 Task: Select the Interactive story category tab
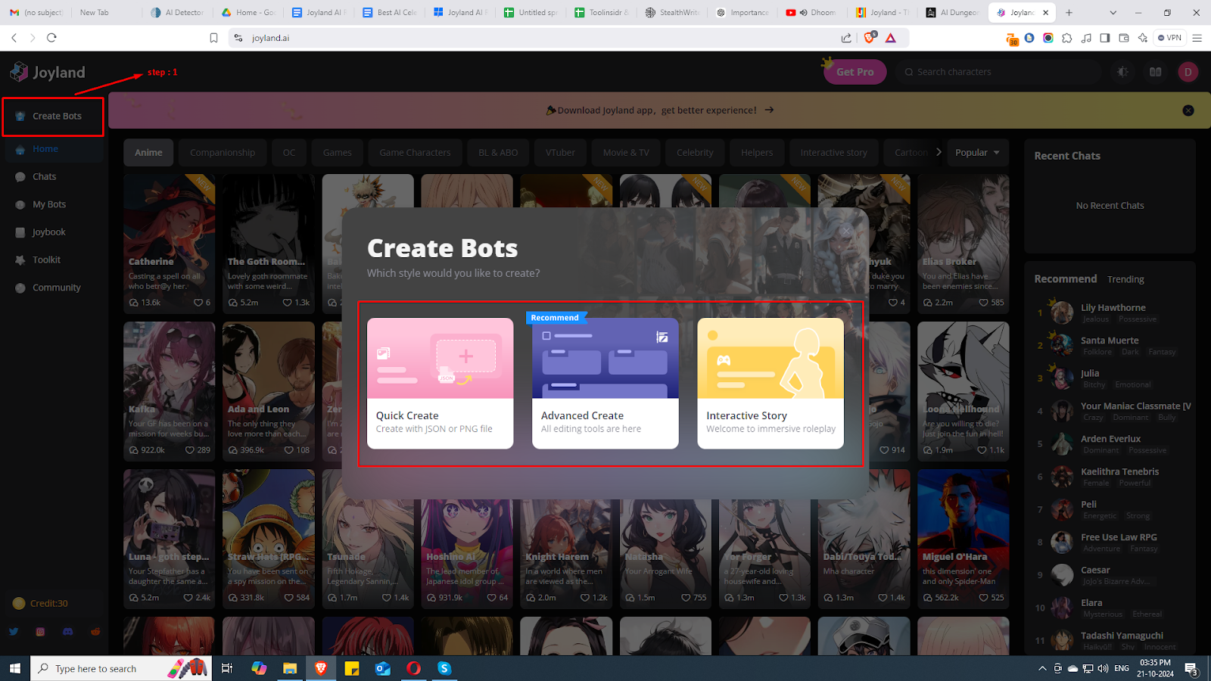pyautogui.click(x=834, y=152)
